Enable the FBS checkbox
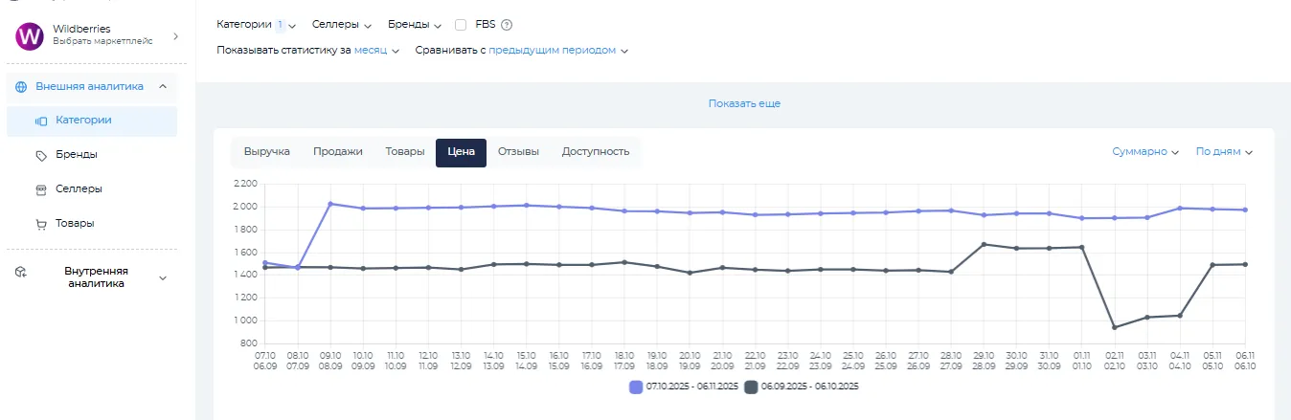The height and width of the screenshot is (420, 1291). pos(461,24)
